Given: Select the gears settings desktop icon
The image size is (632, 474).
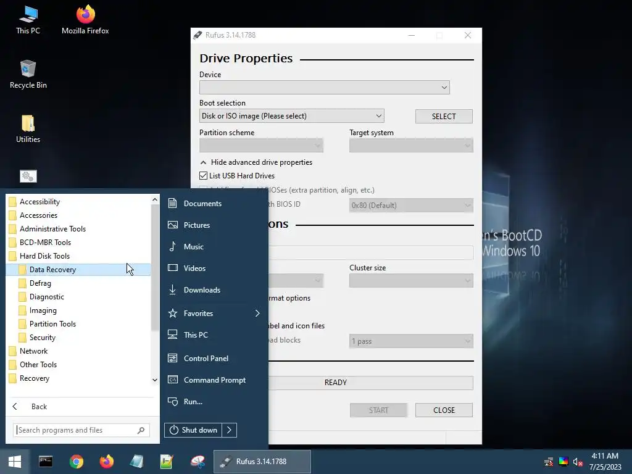Looking at the screenshot, I should tap(28, 176).
